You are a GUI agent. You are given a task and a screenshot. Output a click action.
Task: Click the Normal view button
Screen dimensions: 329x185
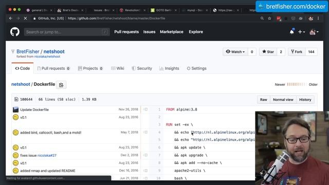pos(283,100)
